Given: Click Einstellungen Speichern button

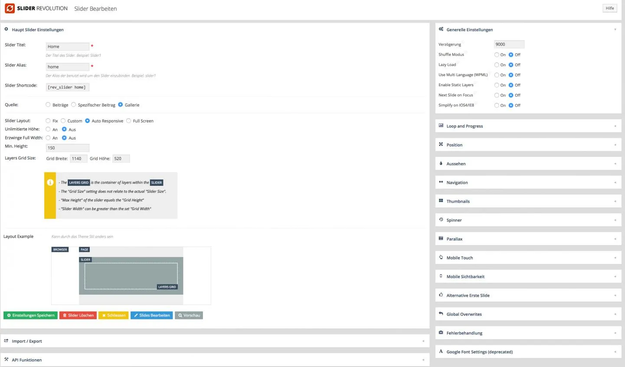Looking at the screenshot, I should pos(30,315).
